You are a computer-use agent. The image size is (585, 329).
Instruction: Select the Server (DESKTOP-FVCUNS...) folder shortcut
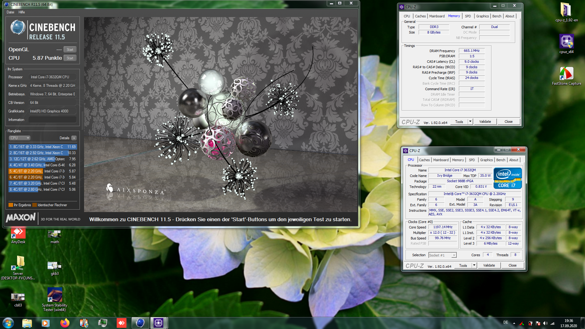click(x=18, y=267)
